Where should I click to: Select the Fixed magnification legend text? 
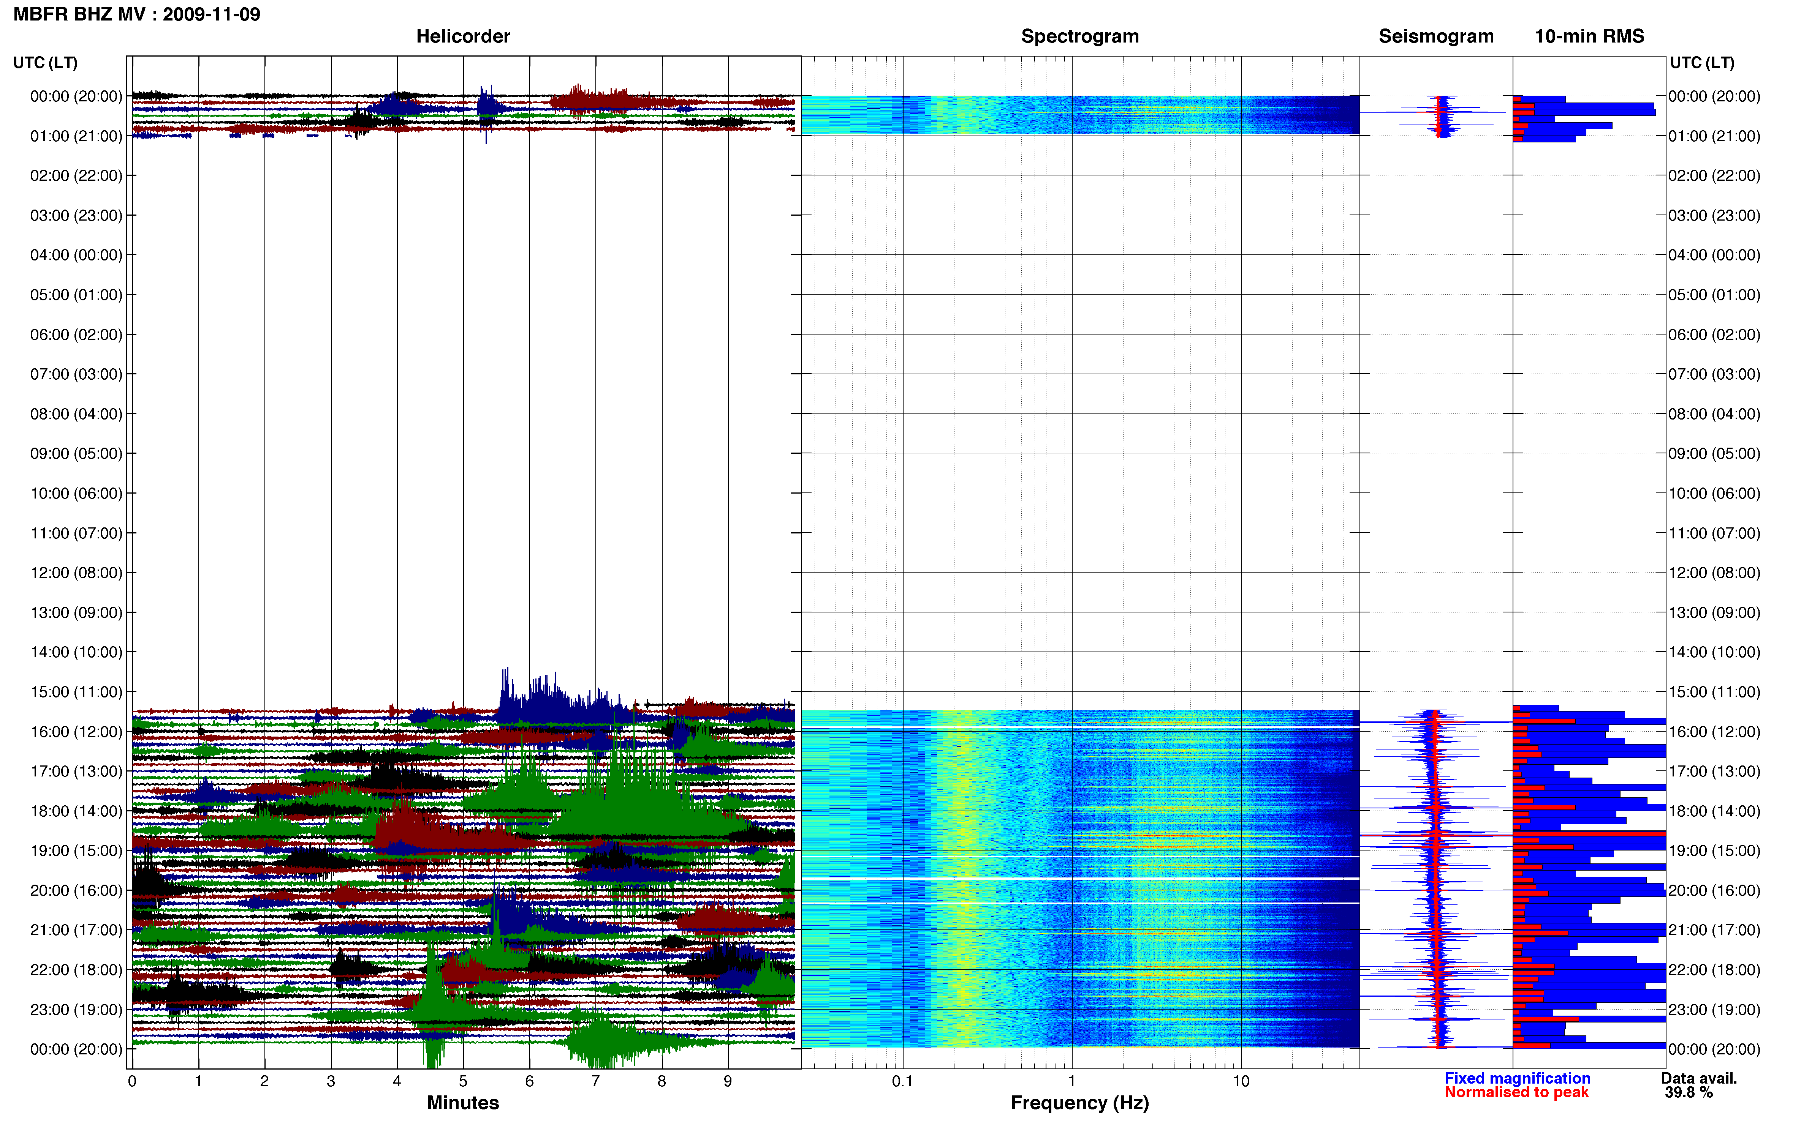point(1517,1078)
